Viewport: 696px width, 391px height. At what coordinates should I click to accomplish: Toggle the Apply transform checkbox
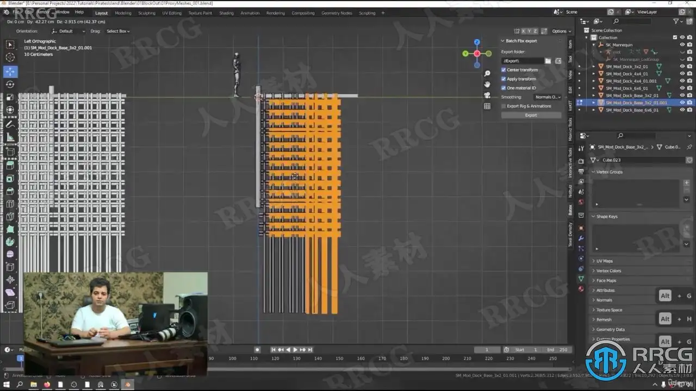click(x=504, y=79)
